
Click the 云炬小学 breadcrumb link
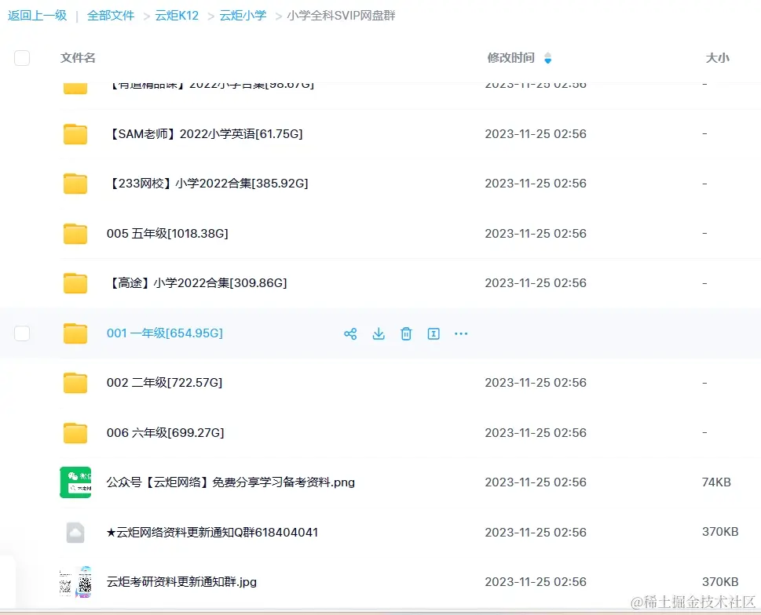pos(243,15)
